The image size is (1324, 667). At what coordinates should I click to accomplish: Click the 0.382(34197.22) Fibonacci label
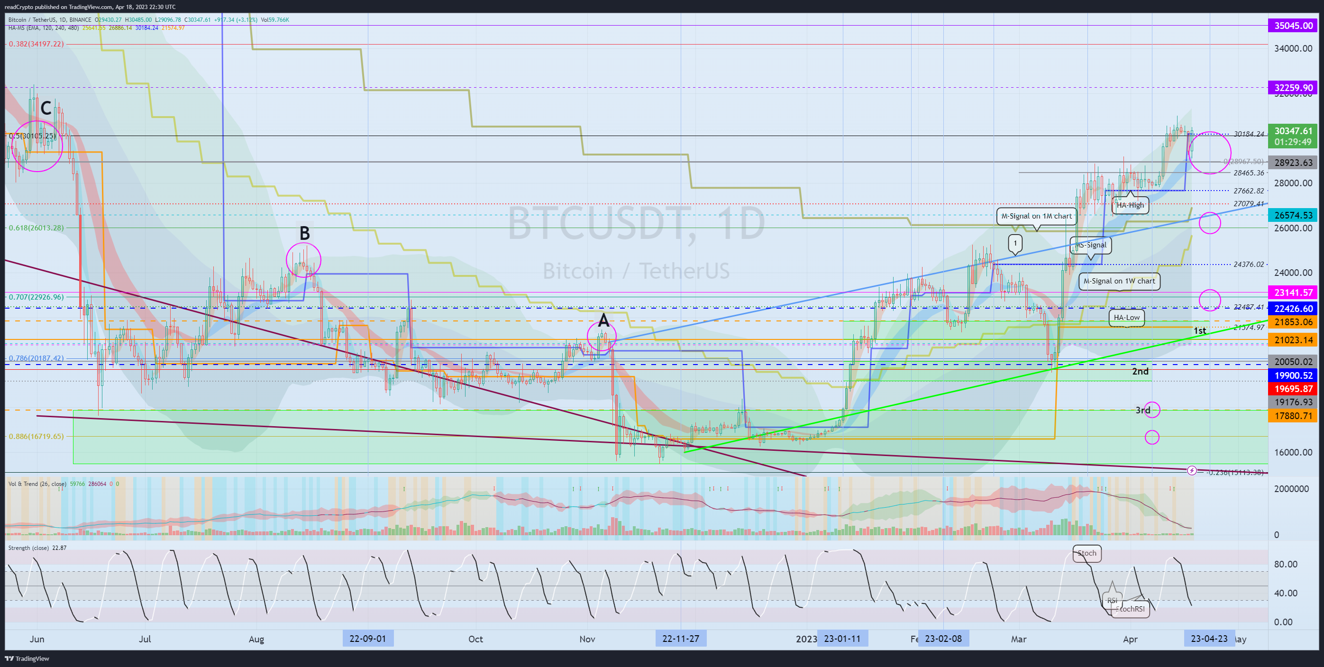tap(36, 44)
